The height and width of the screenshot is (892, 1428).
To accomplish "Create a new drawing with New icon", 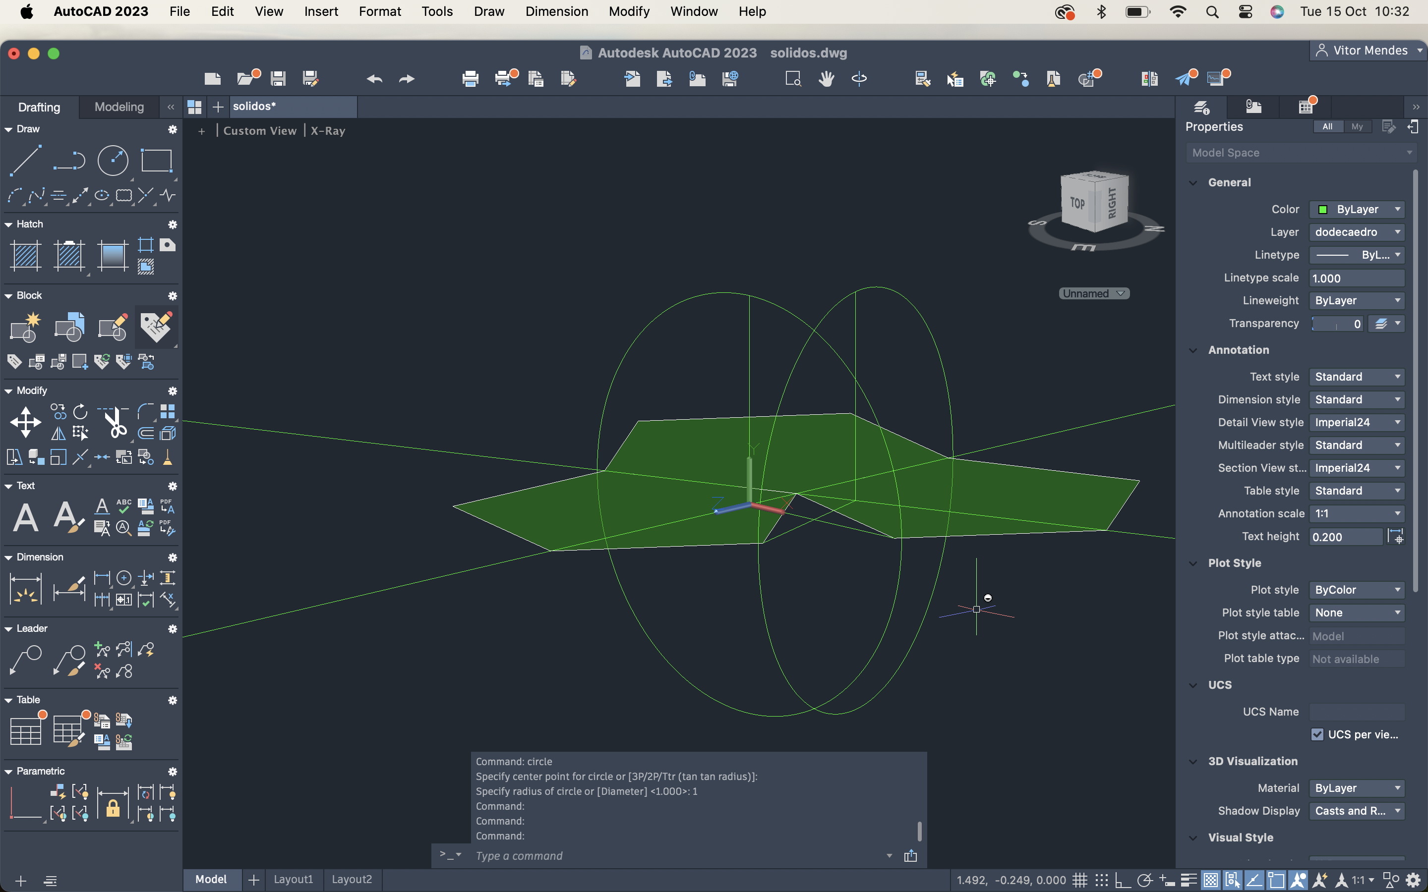I will tap(212, 78).
